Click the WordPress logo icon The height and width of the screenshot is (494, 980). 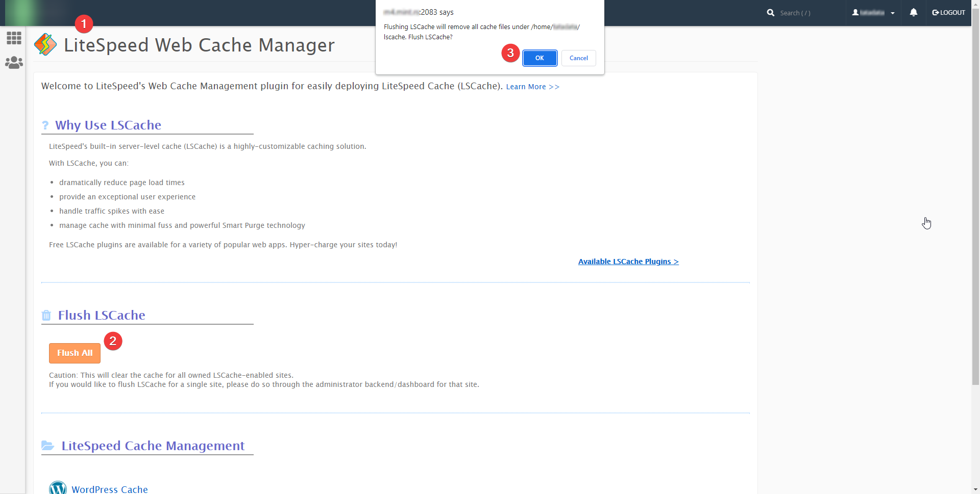pos(58,487)
